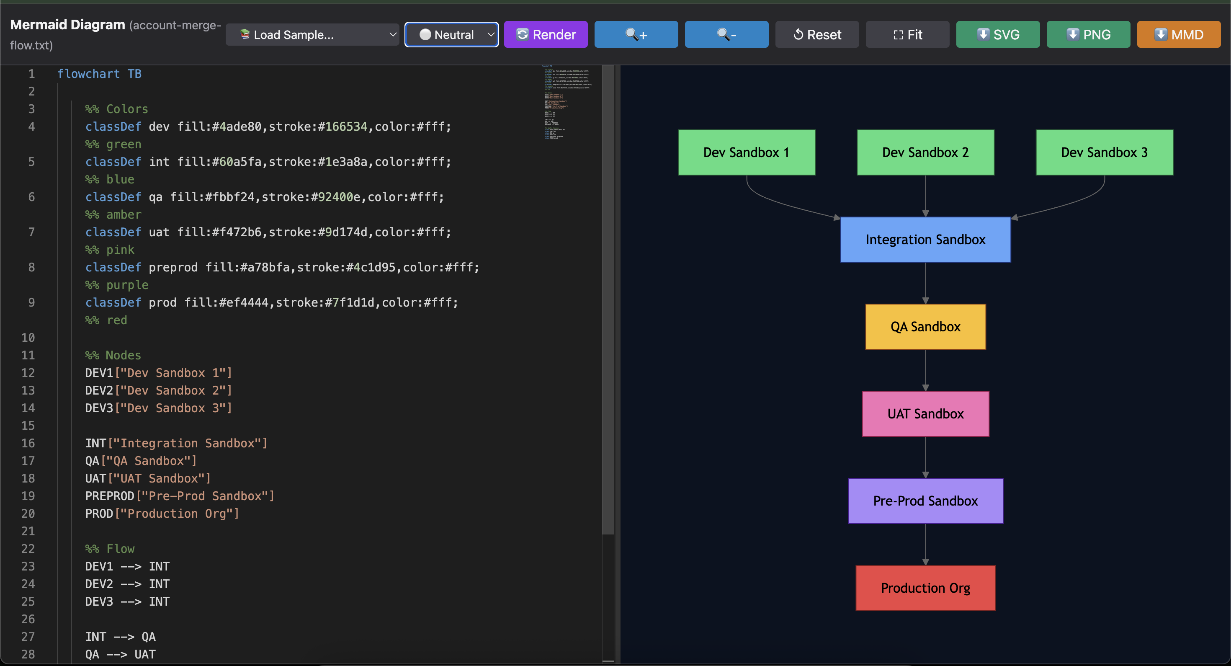Click the zoom in magnifier button

(x=636, y=34)
